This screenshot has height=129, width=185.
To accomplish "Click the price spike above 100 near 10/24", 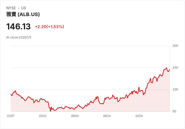I will (x=139, y=87).
